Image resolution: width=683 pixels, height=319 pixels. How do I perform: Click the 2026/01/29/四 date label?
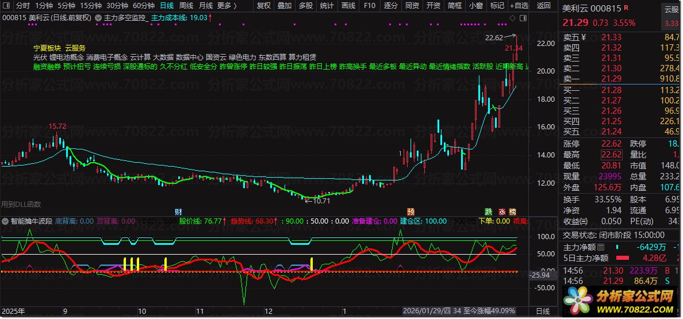[x=427, y=311]
